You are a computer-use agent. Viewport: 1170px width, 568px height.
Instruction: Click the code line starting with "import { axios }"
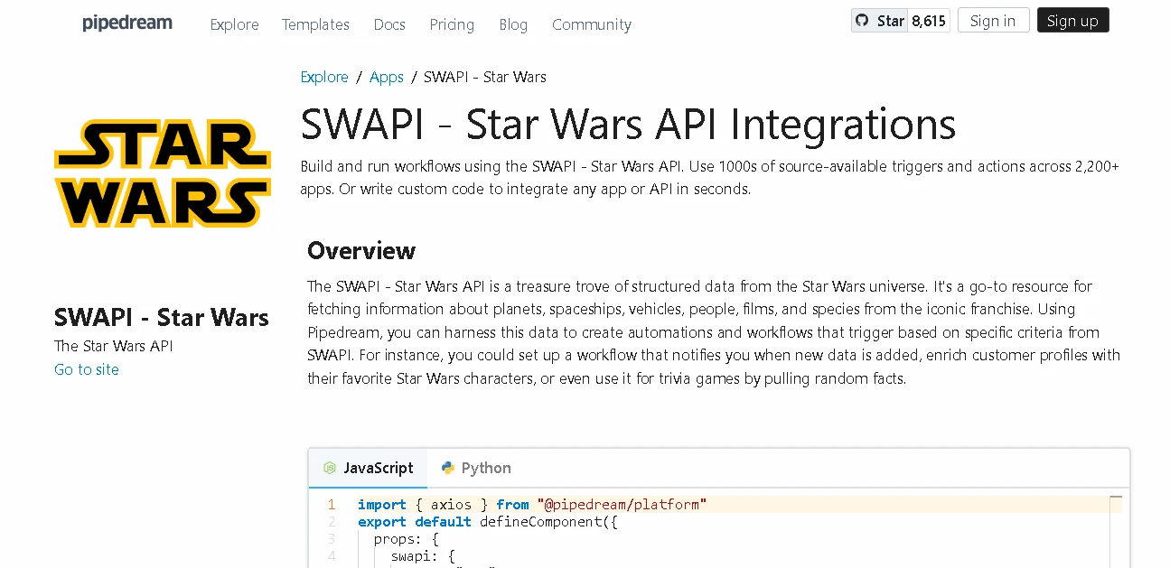point(532,504)
